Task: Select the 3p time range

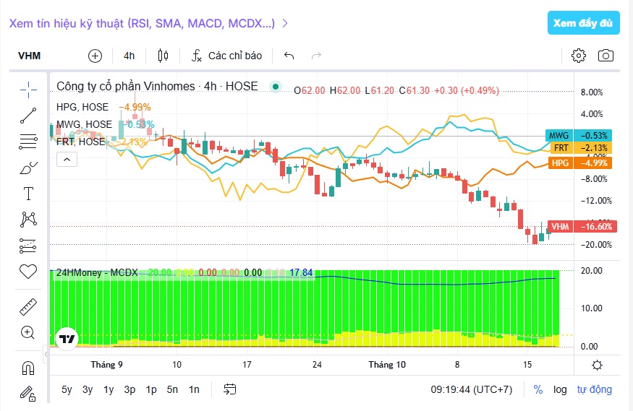Action: (x=129, y=389)
